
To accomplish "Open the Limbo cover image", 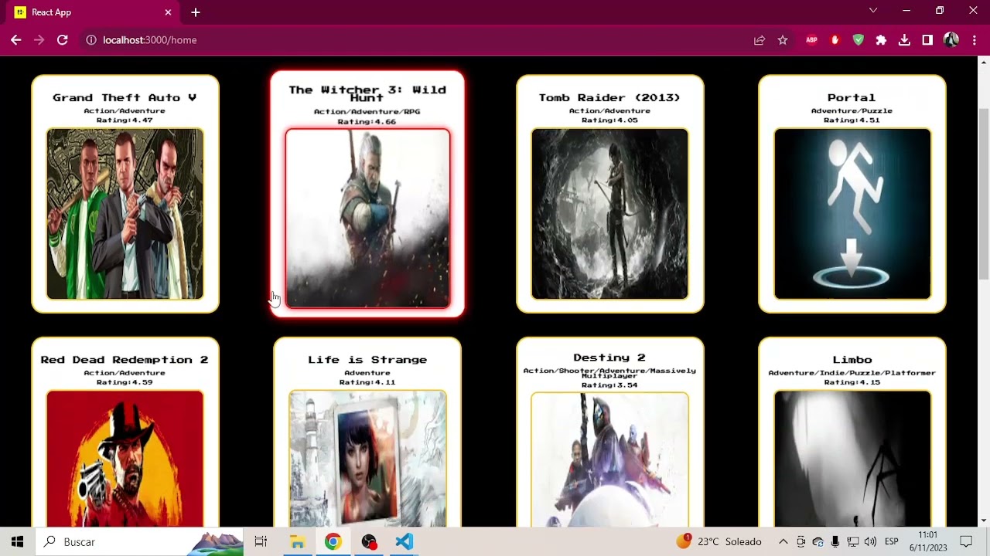I will pos(852,459).
